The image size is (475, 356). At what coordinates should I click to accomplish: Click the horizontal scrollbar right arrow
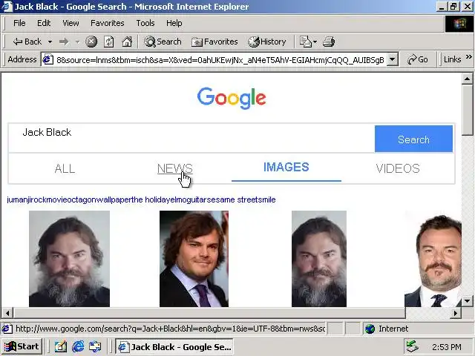456,313
